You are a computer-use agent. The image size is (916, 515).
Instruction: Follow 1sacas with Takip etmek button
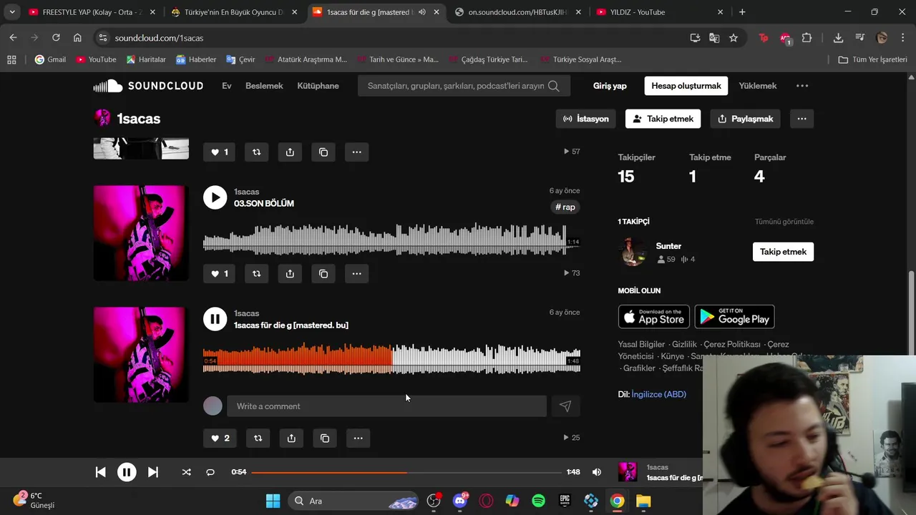(x=663, y=119)
